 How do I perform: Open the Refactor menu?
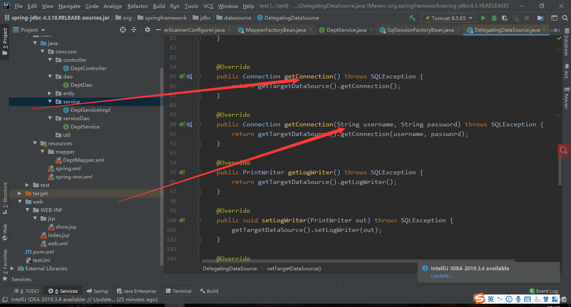pyautogui.click(x=138, y=6)
